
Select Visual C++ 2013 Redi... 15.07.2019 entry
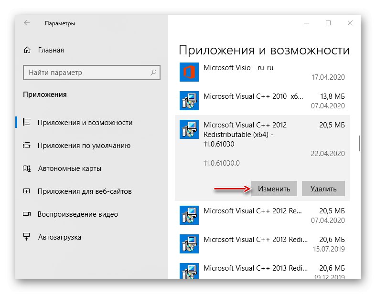click(x=262, y=244)
